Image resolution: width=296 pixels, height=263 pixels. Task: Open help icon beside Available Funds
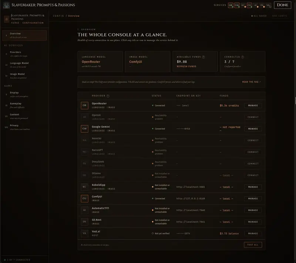click(x=203, y=57)
